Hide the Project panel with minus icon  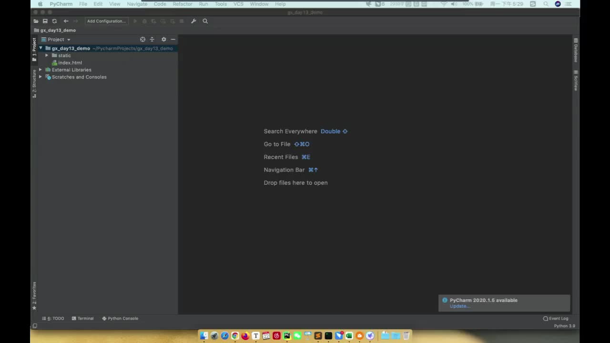point(173,40)
